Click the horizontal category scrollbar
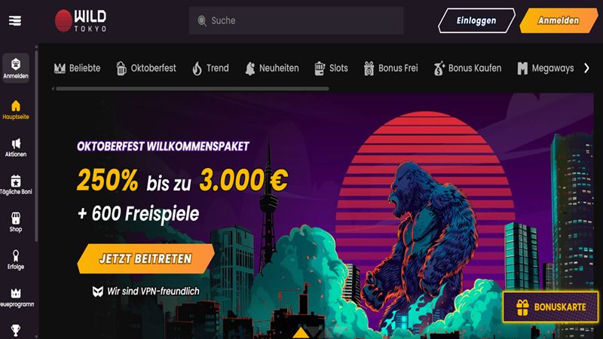The height and width of the screenshot is (339, 603). coord(191,88)
